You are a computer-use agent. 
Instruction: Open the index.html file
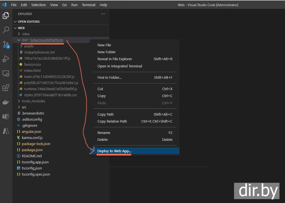tap(32, 70)
